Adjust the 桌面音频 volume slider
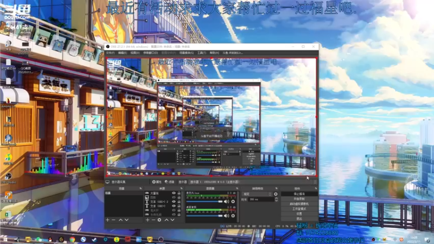The width and height of the screenshot is (434, 244). click(205, 215)
